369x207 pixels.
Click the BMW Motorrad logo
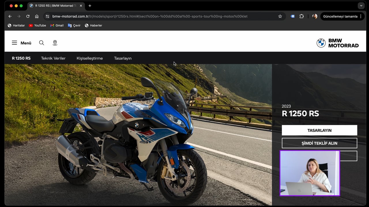pos(338,43)
